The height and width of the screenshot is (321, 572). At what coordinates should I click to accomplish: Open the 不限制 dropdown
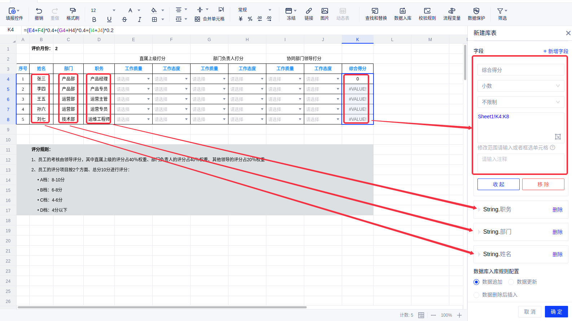[x=520, y=102]
